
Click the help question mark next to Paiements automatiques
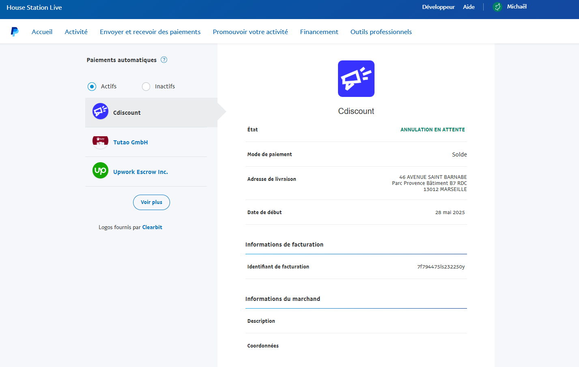(x=164, y=60)
